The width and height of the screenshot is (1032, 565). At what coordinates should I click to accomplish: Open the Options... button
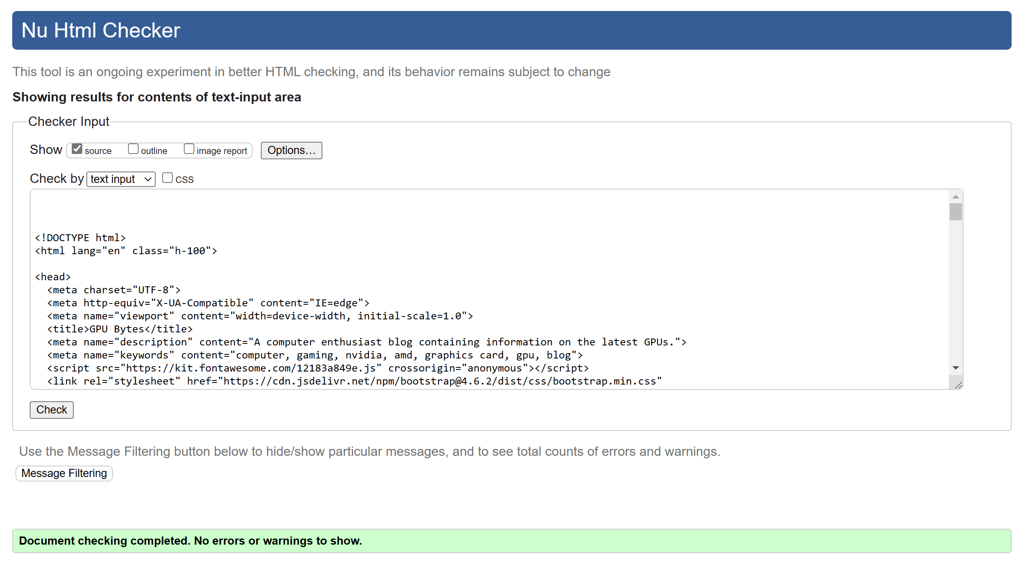291,150
